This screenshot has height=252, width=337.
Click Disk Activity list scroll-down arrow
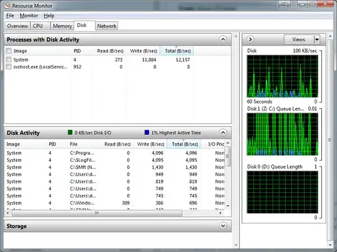click(228, 206)
